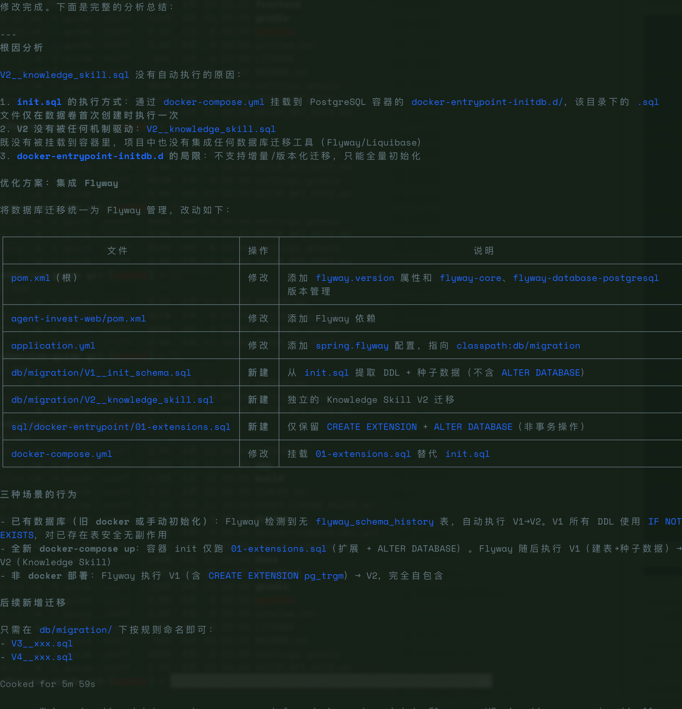Click flyway_schema_history in scenarios section
The width and height of the screenshot is (682, 709).
tap(375, 521)
